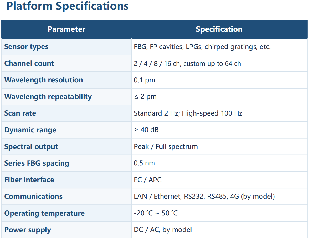Click the DC / AC, by model value

[x=163, y=230]
